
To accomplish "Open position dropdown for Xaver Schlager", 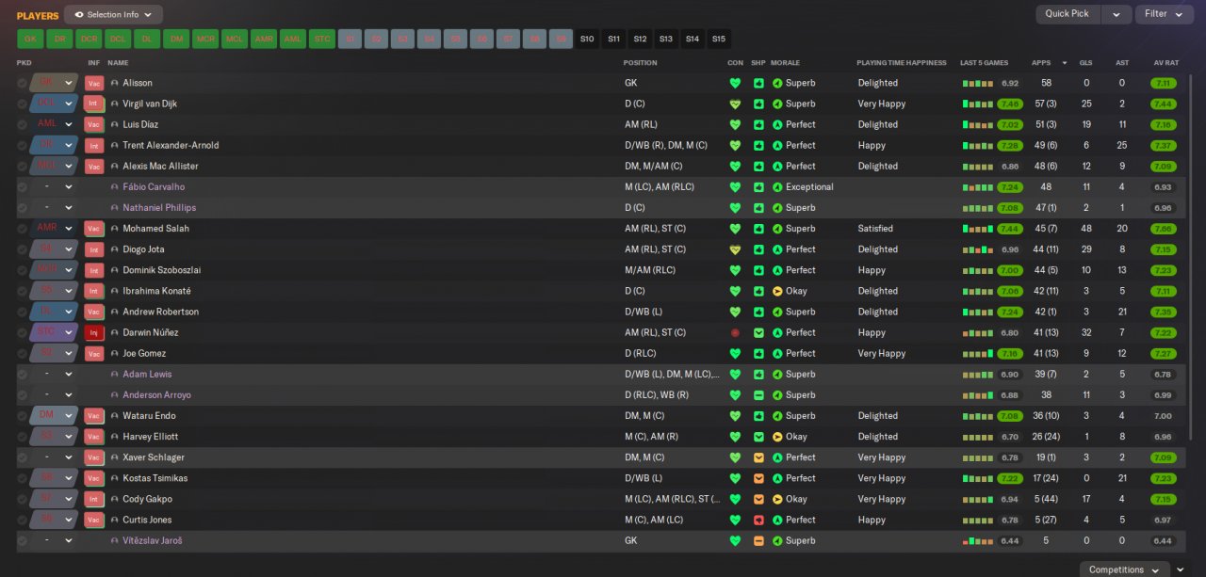I will click(x=69, y=457).
